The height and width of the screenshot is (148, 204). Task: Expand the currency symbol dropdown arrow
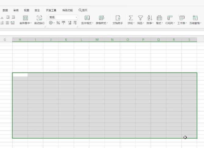pyautogui.click(x=54, y=23)
